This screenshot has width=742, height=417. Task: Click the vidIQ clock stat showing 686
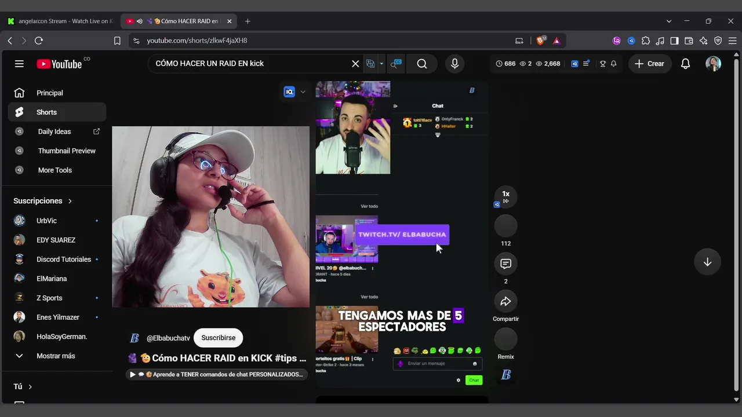[506, 64]
